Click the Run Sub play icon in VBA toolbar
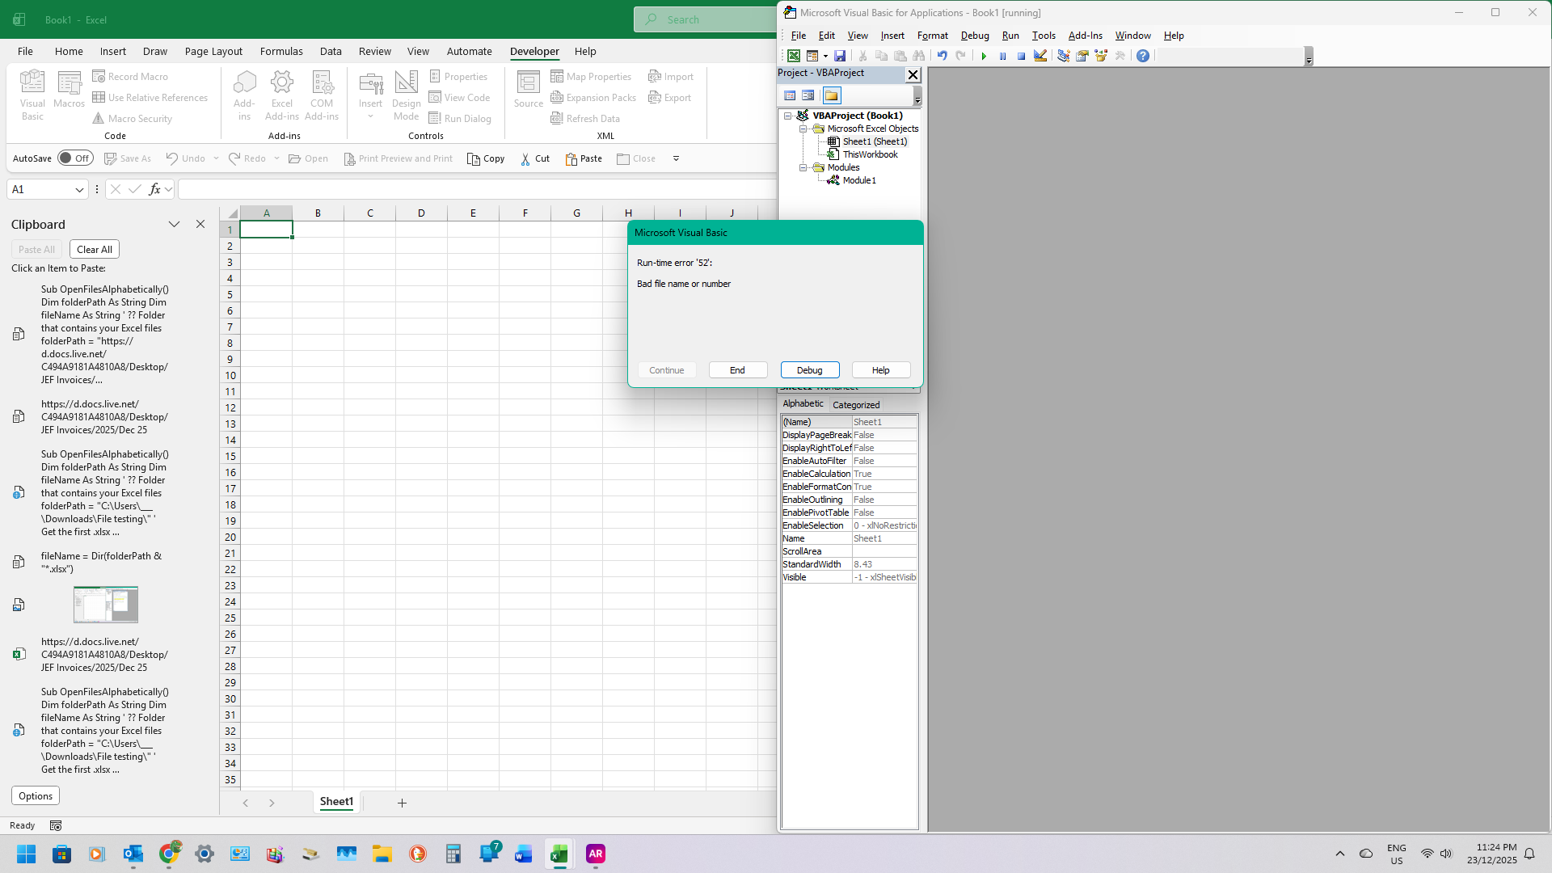The image size is (1552, 873). point(984,56)
